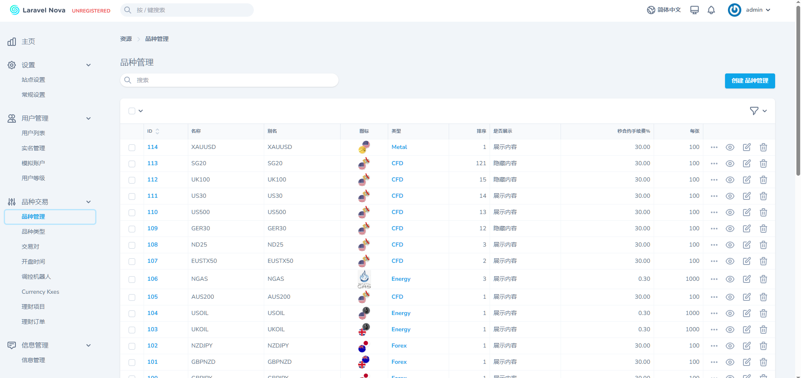Screen dimensions: 801x378
Task: Select the checkbox for row 114
Action: (x=132, y=147)
